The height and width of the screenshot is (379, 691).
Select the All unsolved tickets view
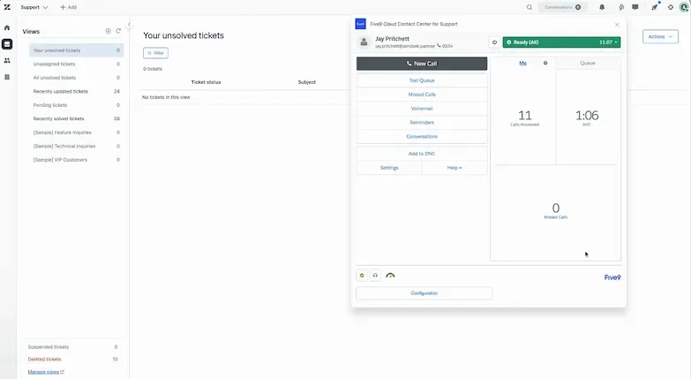[76, 78]
